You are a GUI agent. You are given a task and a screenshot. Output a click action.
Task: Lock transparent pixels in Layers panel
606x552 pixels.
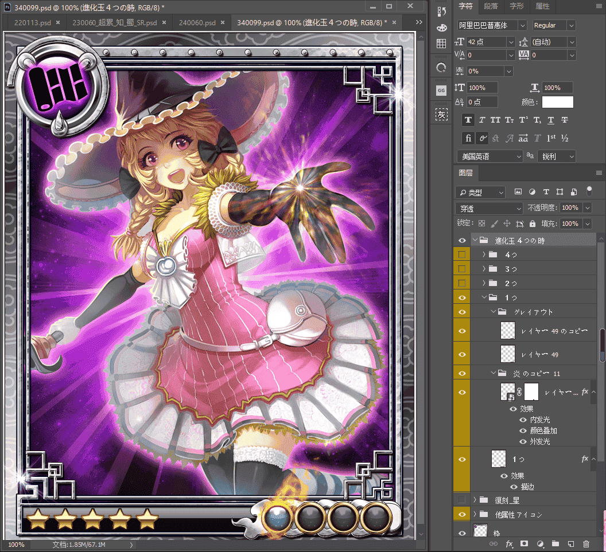[x=481, y=224]
